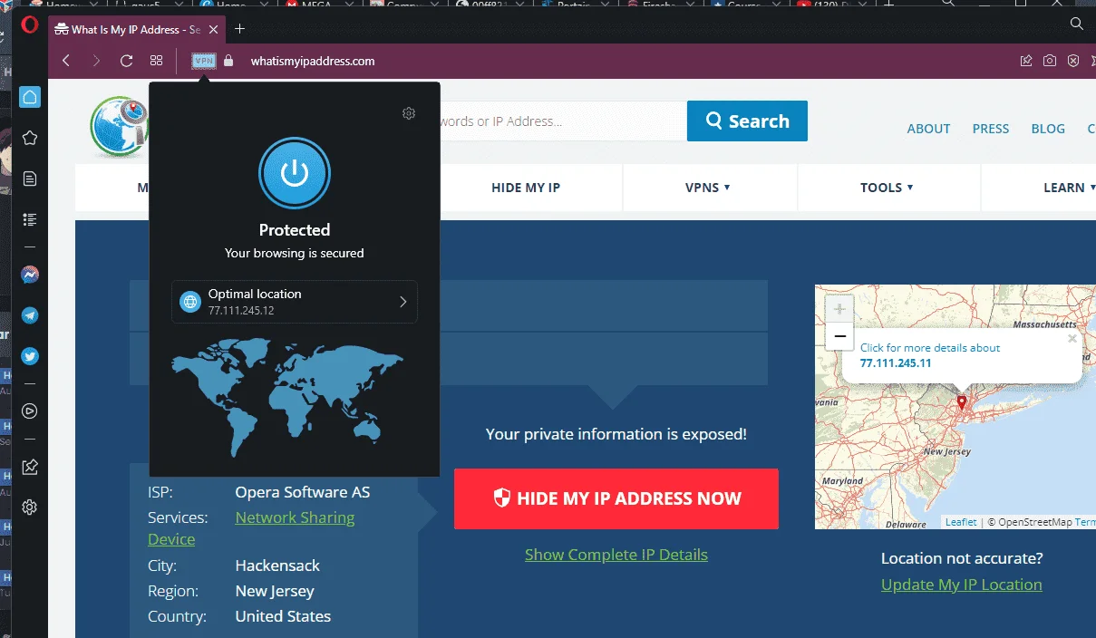This screenshot has width=1096, height=638.
Task: Select the What Is My IP Address tab
Action: pyautogui.click(x=136, y=29)
